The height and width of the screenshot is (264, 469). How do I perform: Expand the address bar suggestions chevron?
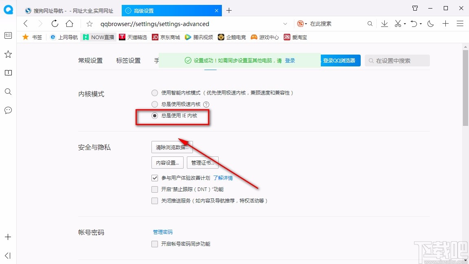(285, 24)
